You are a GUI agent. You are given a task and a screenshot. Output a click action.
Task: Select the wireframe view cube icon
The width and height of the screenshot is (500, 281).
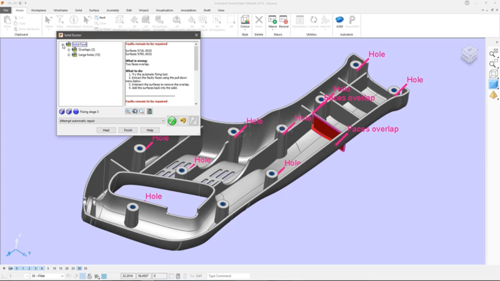coord(493,74)
